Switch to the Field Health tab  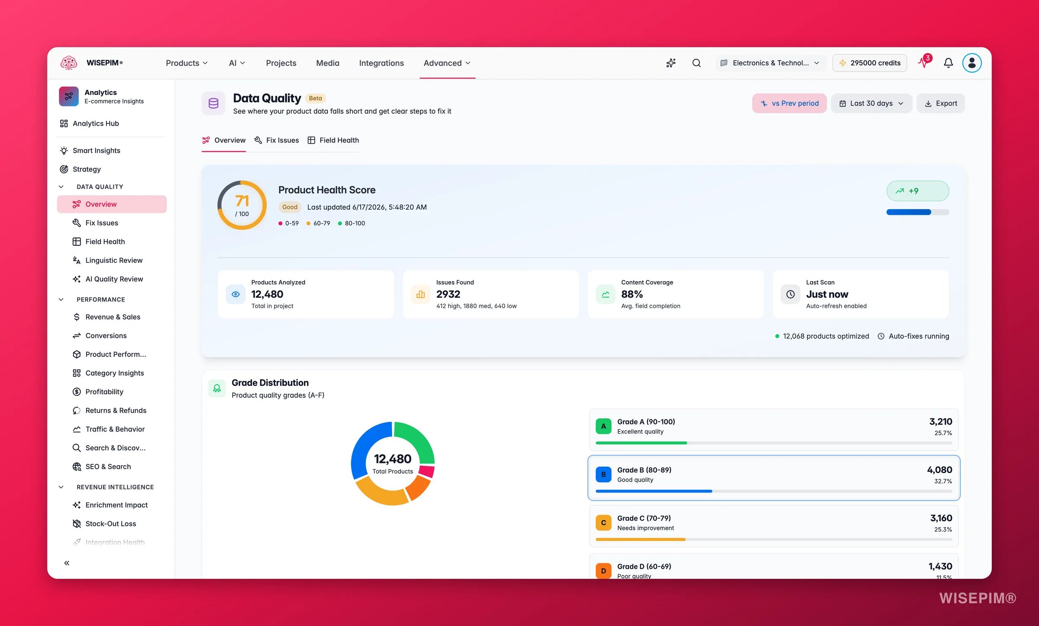333,140
